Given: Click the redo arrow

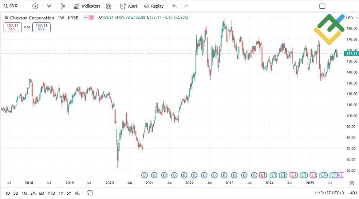Looking at the screenshot, I should point(186,6).
